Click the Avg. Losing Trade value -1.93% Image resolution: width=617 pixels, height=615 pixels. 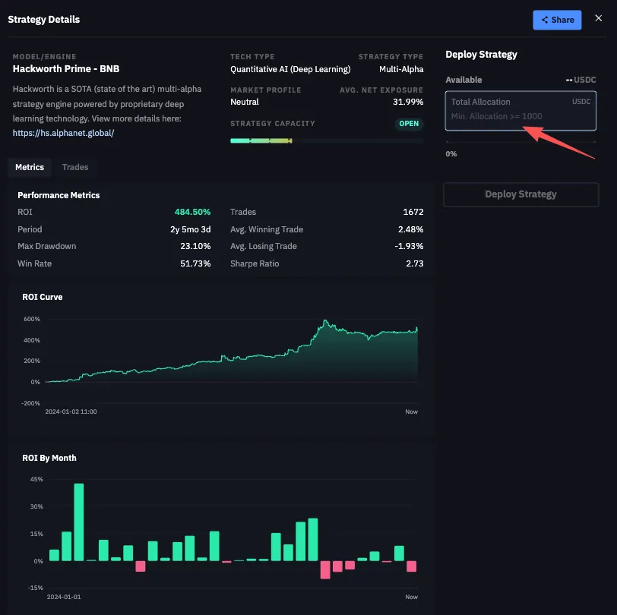pyautogui.click(x=409, y=246)
